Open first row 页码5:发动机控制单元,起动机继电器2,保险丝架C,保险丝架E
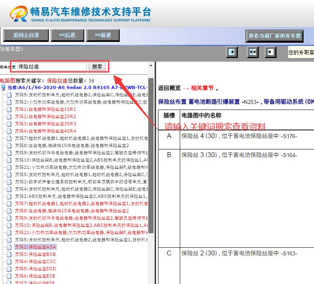The image size is (314, 284). click(x=81, y=95)
